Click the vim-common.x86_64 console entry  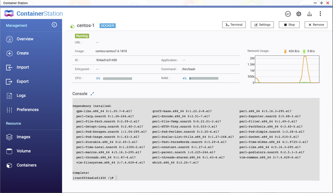point(270,157)
